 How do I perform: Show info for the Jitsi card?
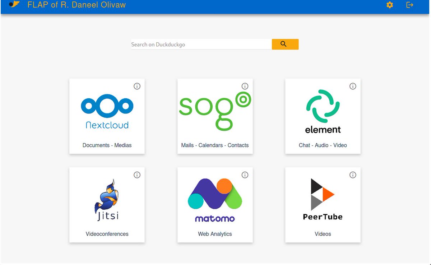click(137, 175)
